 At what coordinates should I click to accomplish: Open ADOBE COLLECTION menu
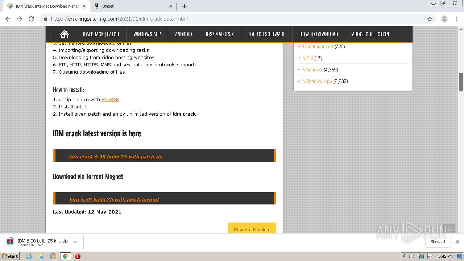click(370, 34)
